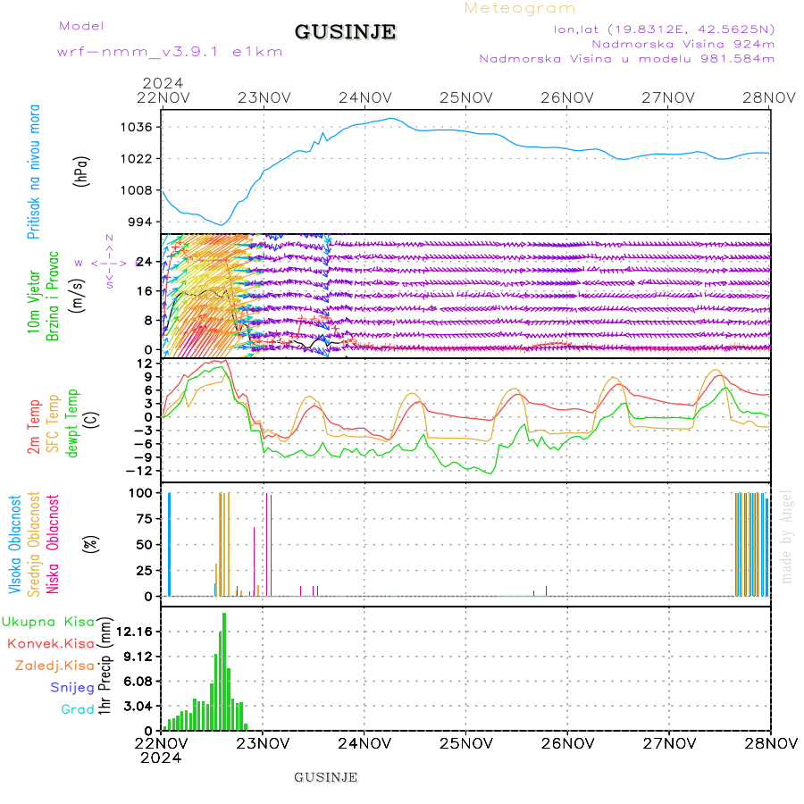Click the red "2m Temp" legend label

coord(34,427)
